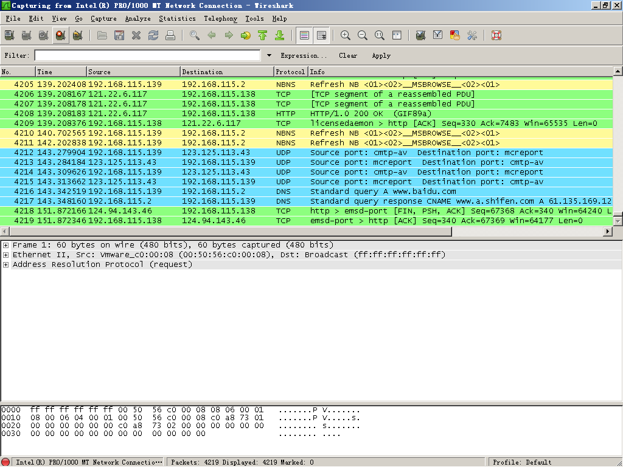Open the Tools menu
This screenshot has height=467, width=623.
point(254,19)
